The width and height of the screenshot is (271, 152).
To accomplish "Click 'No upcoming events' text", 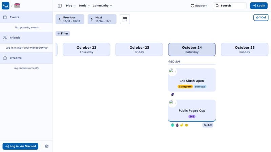I will pos(27,27).
